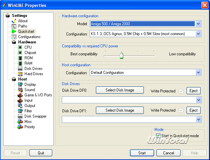
Task: Click Select Disk Image for DF0
Action: (x=120, y=90)
